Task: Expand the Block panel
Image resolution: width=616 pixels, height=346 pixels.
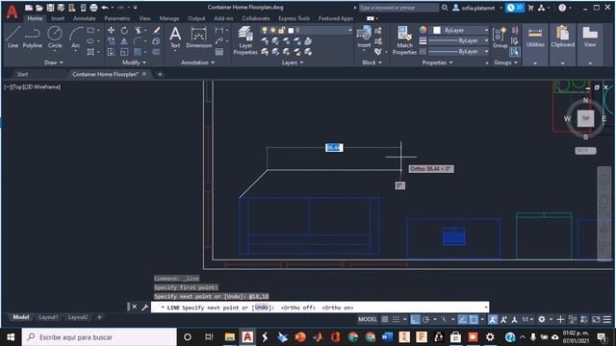Action: click(x=372, y=62)
